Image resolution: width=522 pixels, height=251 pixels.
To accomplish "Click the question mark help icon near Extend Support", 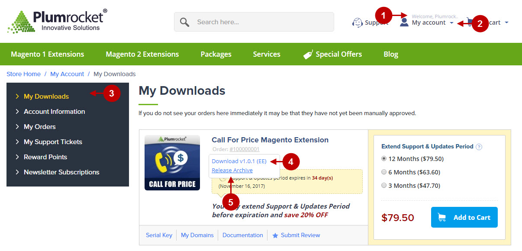I will 479,147.
